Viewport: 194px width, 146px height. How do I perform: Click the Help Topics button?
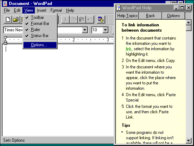coord(127,16)
